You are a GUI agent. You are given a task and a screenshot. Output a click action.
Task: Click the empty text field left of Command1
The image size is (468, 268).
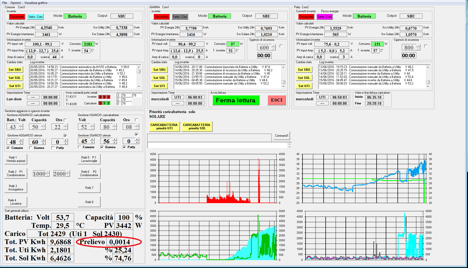click(x=210, y=138)
